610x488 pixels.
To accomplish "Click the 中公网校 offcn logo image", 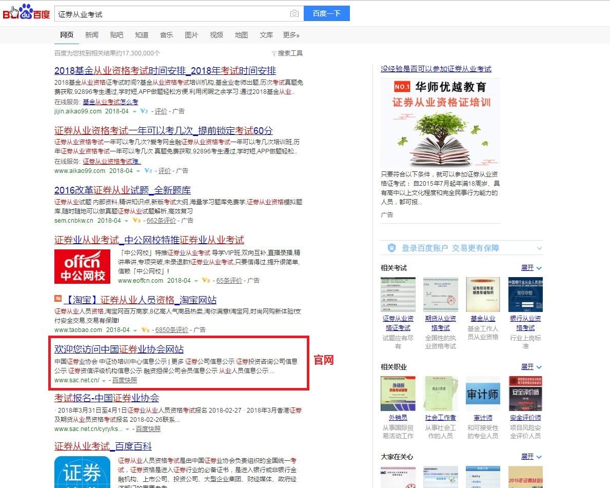I will 83,266.
